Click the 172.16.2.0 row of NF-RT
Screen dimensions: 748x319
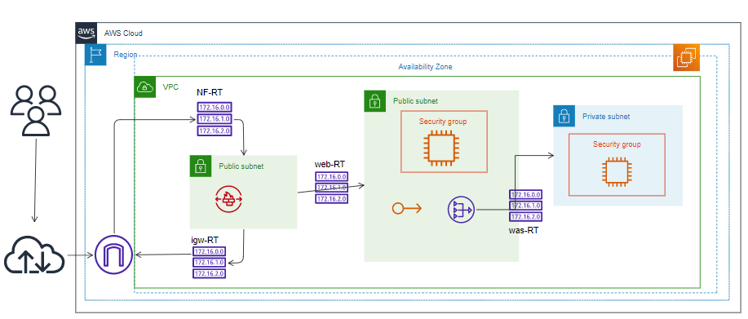(x=215, y=131)
